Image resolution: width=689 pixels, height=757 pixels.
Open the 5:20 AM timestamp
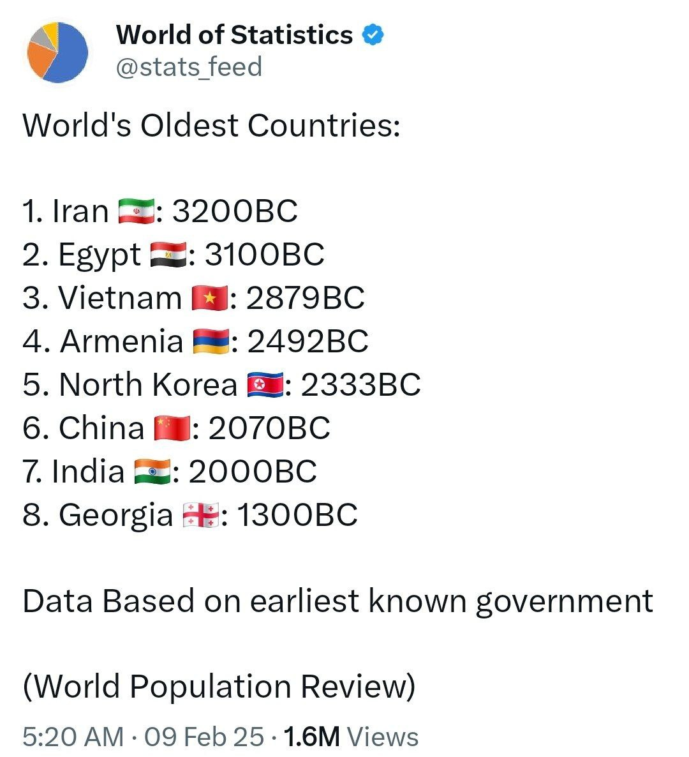(73, 737)
